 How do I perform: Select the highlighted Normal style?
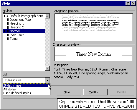coord(24,31)
